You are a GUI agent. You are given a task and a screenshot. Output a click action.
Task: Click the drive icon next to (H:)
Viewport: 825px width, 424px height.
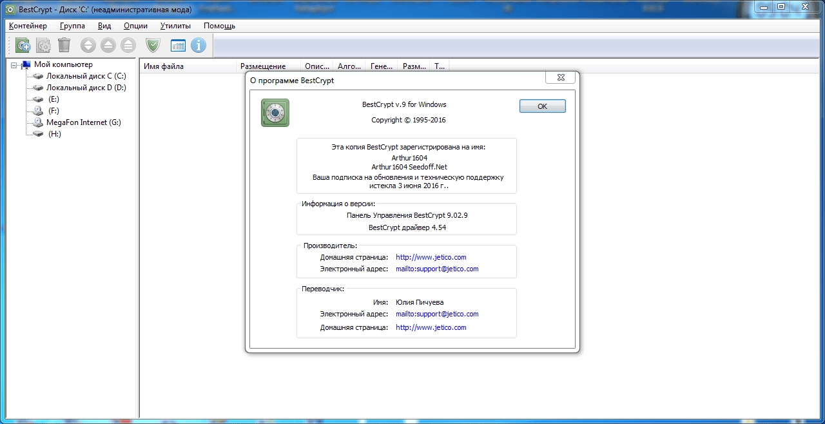pos(38,134)
